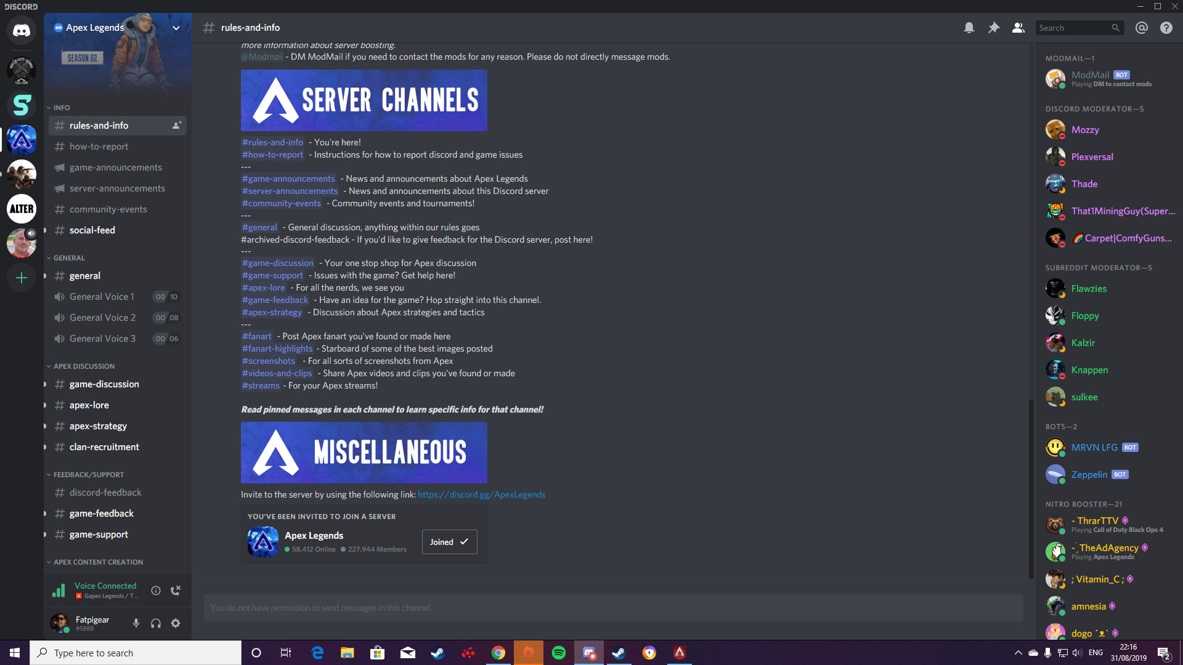
Task: Open Discord help icon
Action: [1166, 28]
